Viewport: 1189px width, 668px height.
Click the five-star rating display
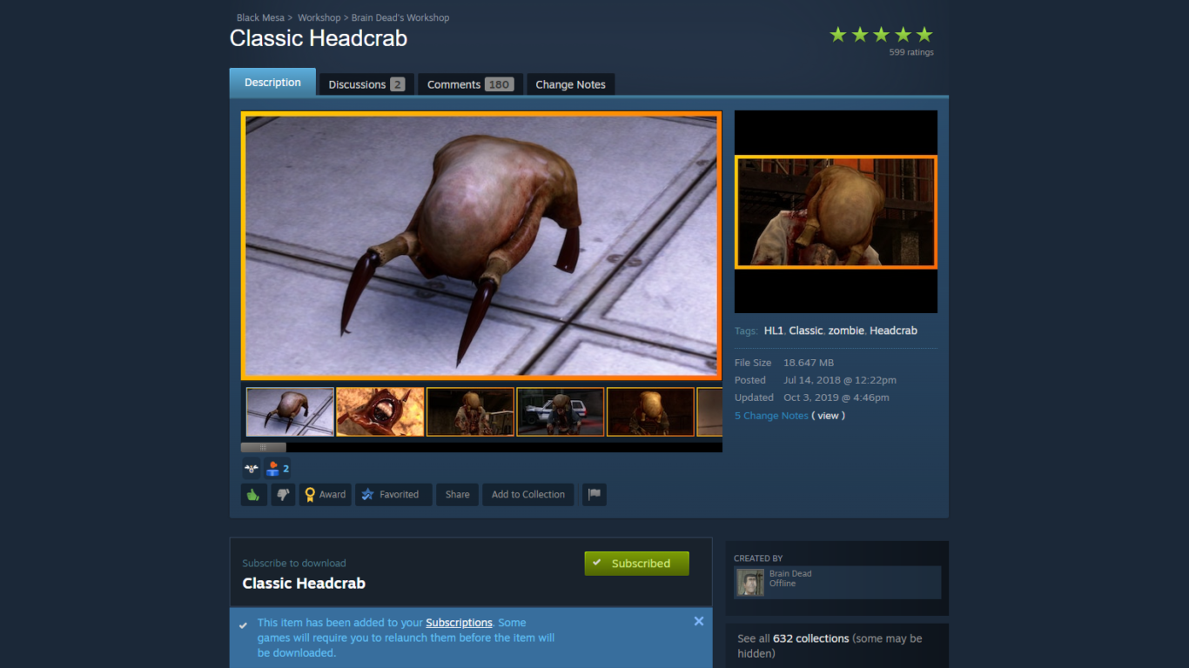pyautogui.click(x=881, y=35)
